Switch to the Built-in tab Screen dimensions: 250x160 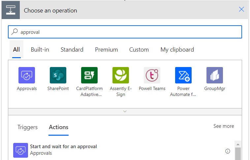tap(40, 49)
